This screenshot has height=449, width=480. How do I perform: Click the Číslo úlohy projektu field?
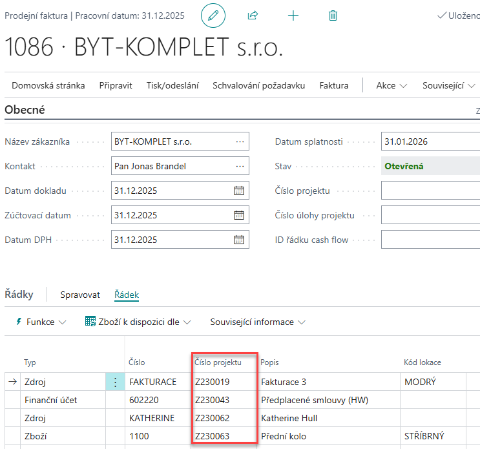[x=430, y=215]
